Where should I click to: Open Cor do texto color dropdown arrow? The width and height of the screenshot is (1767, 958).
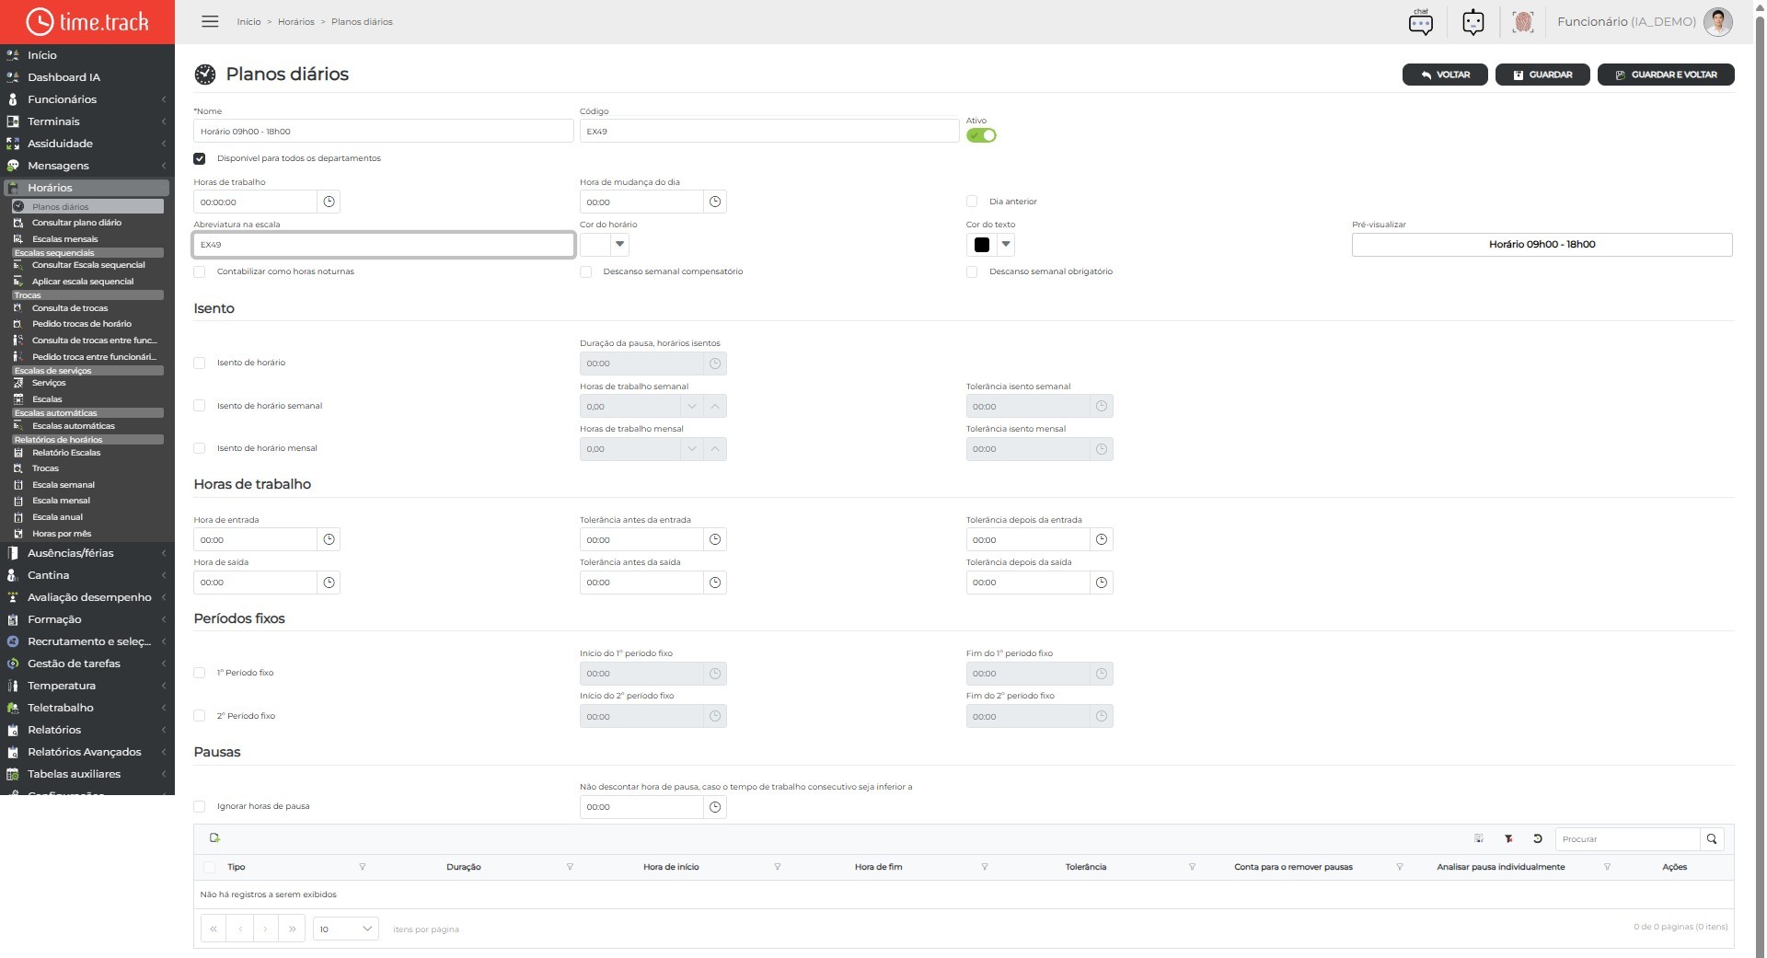click(1006, 245)
